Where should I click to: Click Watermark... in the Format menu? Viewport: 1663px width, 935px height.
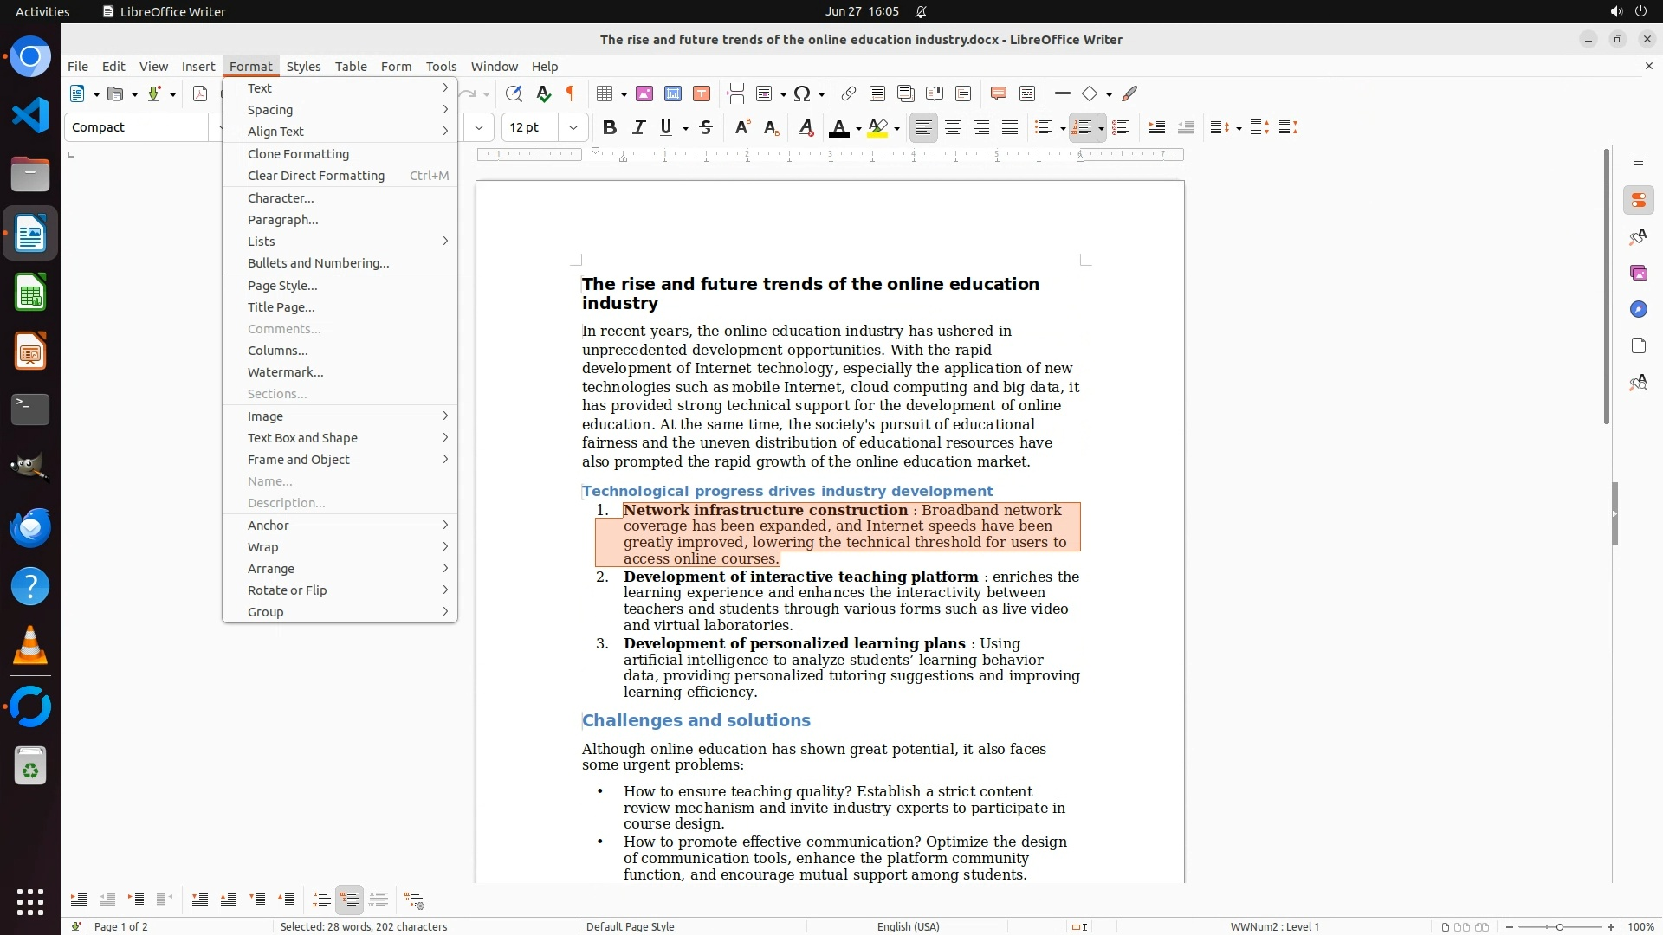click(x=285, y=371)
